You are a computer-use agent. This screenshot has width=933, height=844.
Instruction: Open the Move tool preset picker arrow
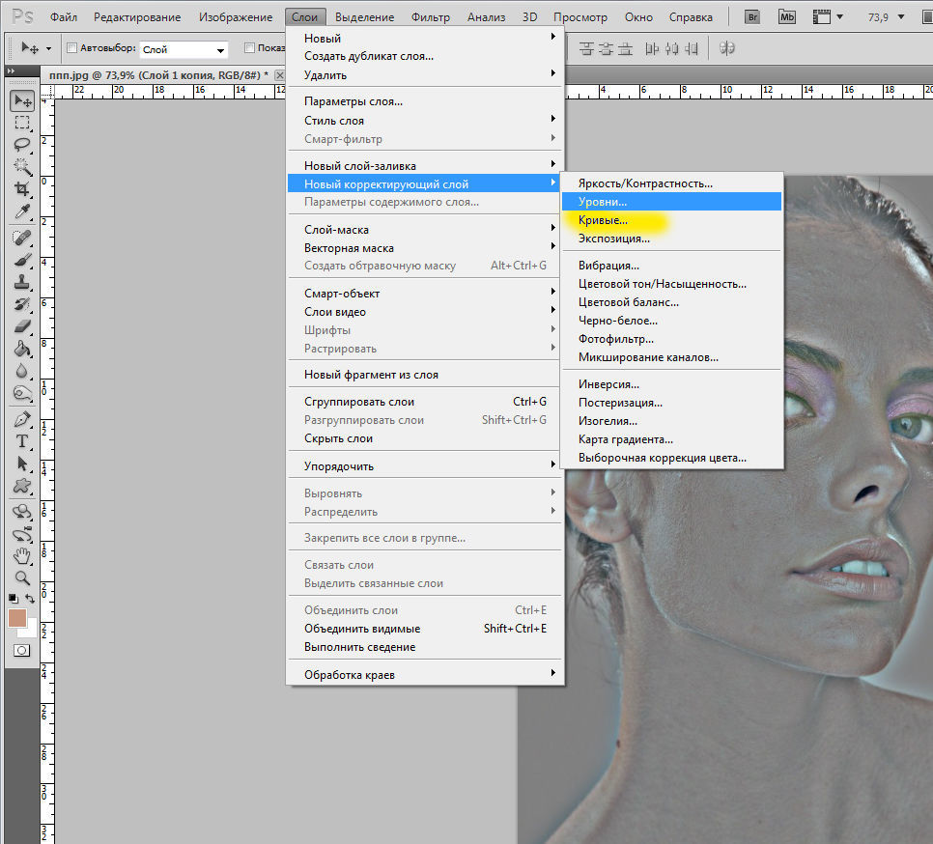click(49, 49)
